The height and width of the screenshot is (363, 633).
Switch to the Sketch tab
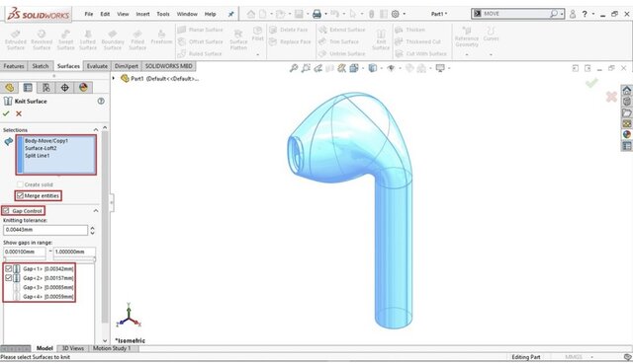41,66
